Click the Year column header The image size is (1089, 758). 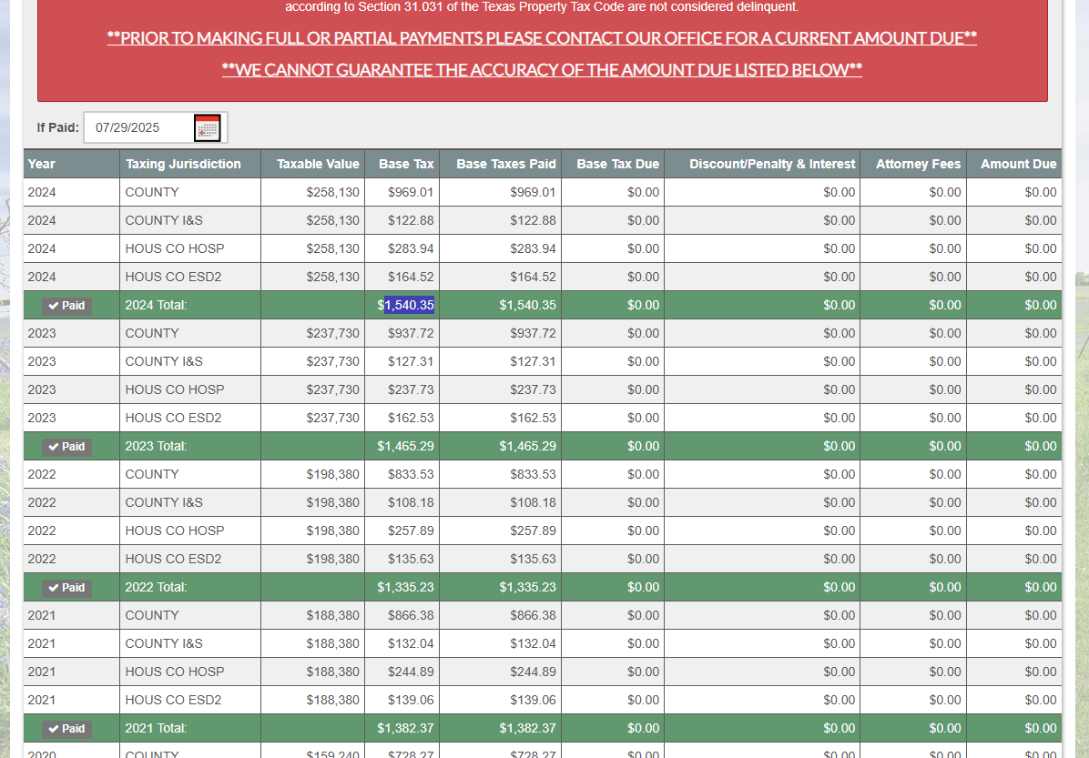click(42, 164)
